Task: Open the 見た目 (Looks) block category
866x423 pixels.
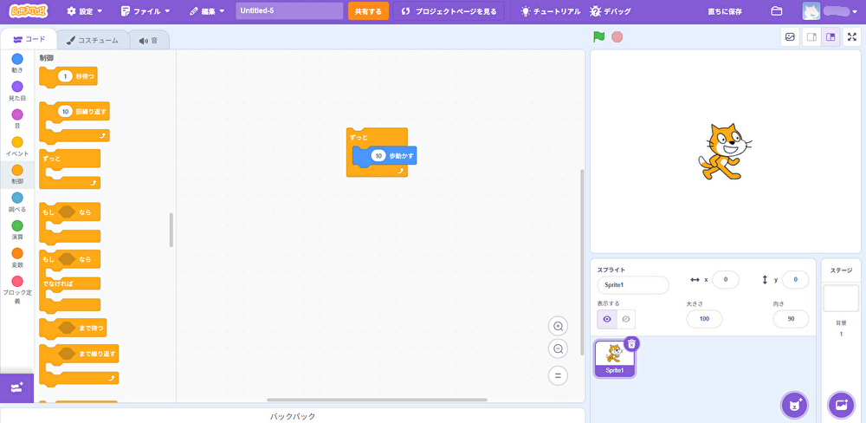Action: 17,91
